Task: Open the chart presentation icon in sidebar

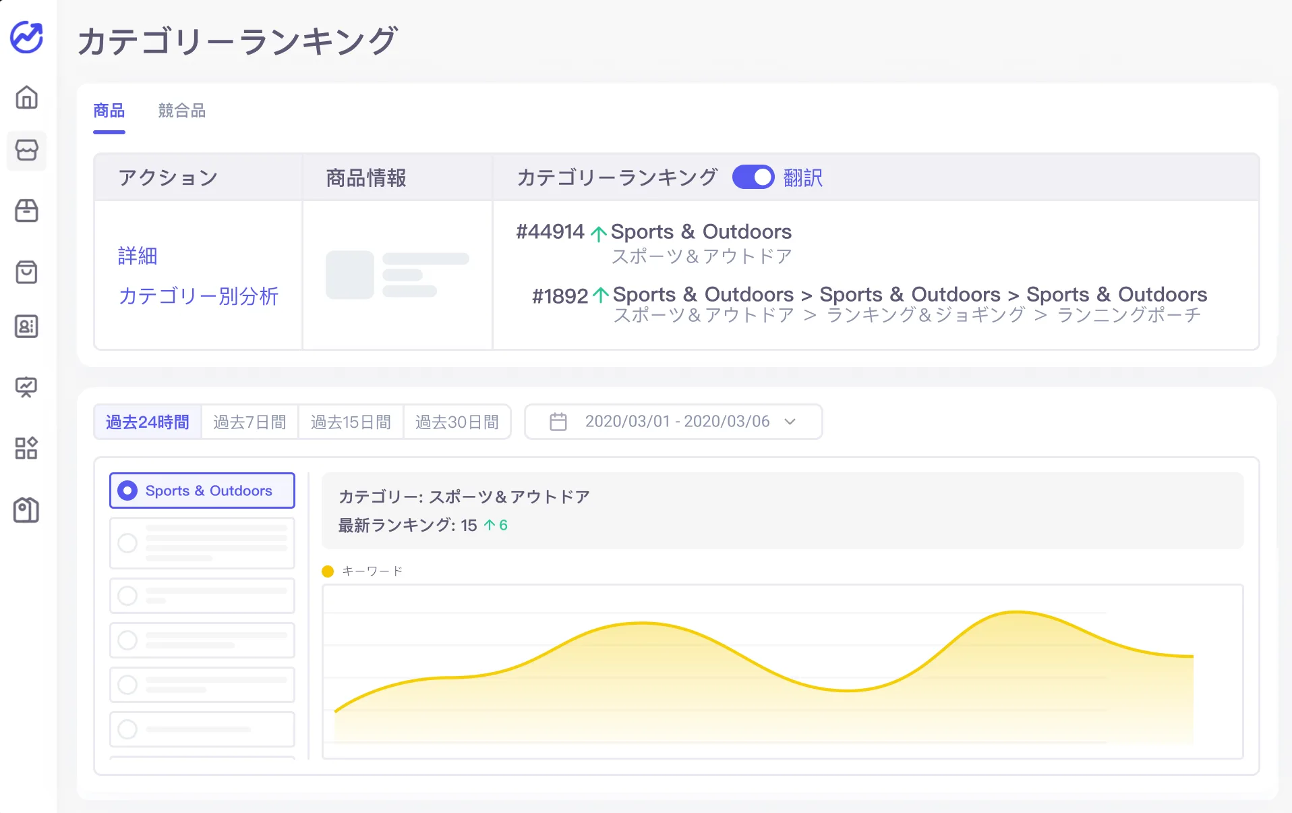Action: pyautogui.click(x=27, y=387)
